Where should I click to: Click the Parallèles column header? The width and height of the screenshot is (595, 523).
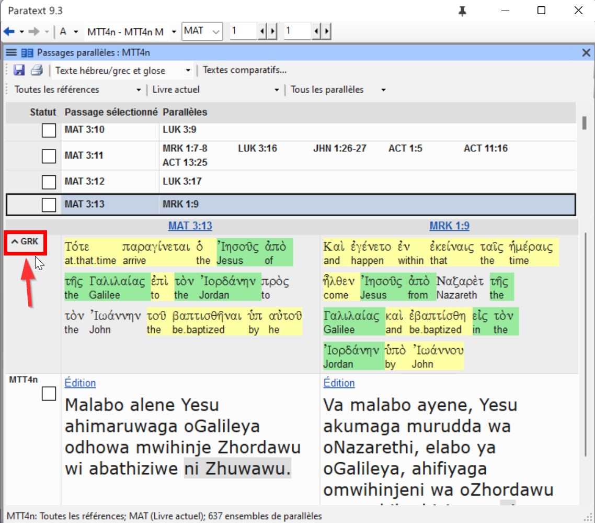(x=185, y=112)
